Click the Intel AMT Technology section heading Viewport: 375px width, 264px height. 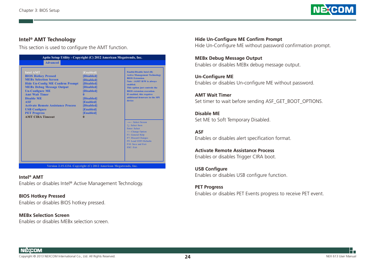tap(47, 39)
